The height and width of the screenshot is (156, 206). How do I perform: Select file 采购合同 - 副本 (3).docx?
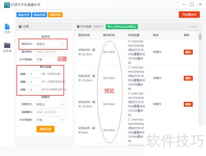(x=87, y=78)
